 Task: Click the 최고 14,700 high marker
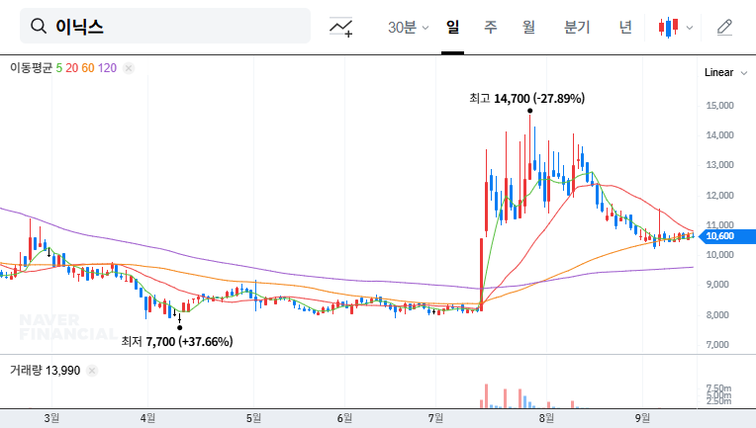point(527,99)
